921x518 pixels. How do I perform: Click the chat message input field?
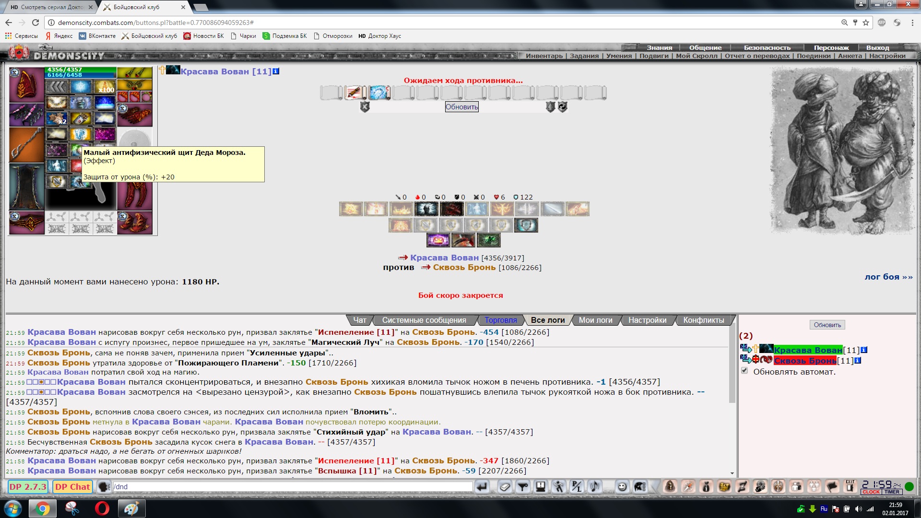292,487
